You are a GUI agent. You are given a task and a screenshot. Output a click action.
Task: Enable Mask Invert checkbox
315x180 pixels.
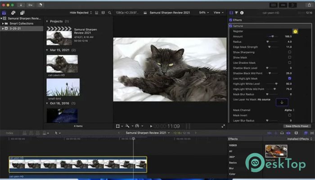(289, 115)
